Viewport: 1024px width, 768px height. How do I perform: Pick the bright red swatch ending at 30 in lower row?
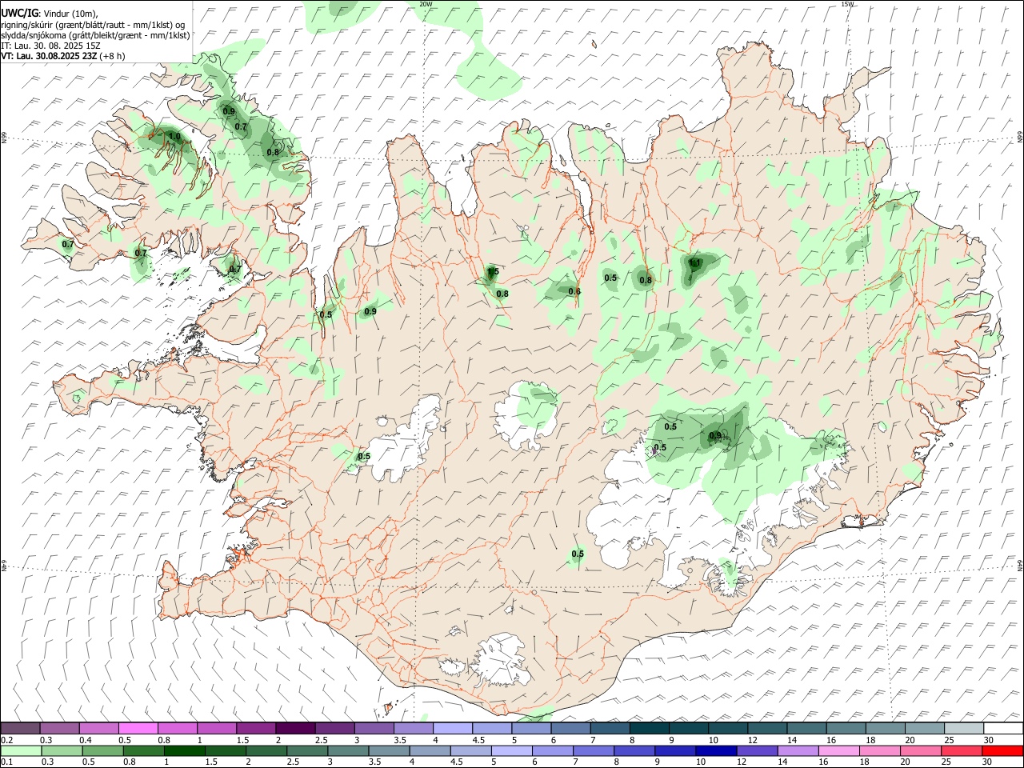coord(1002,751)
